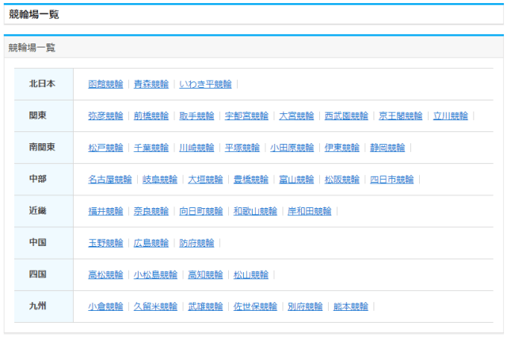Click the いわき平競輪 link
Viewport: 507px width, 337px height.
pyautogui.click(x=205, y=84)
